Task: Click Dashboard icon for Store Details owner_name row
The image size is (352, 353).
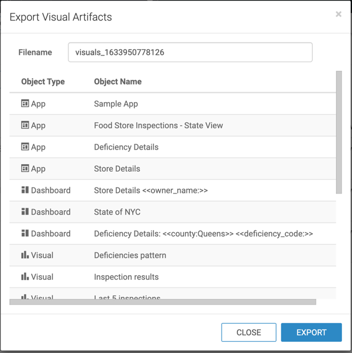Action: (25, 190)
